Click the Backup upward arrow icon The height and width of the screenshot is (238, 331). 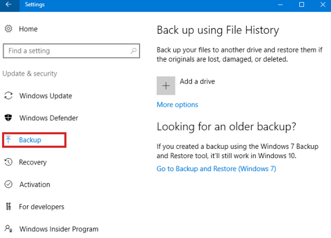point(8,140)
